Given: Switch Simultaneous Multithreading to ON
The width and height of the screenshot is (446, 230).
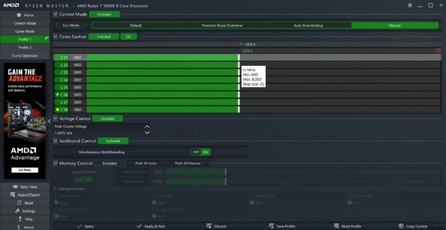Looking at the screenshot, I should pyautogui.click(x=205, y=152).
